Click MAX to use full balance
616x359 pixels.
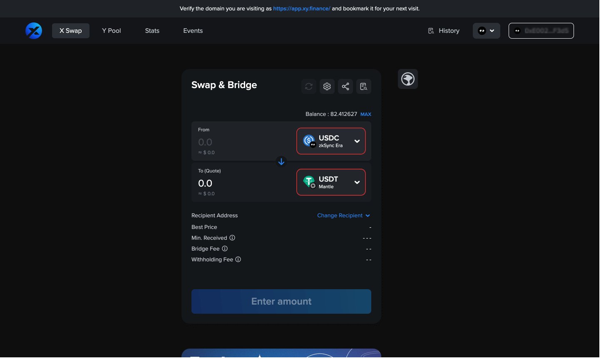[366, 114]
